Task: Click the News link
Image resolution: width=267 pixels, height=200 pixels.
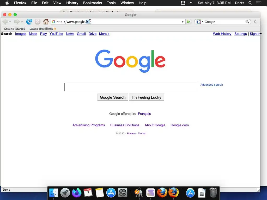Action: (70, 34)
